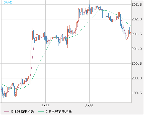Click the 2/25 date axis label
Viewport: 144px width, 115px height.
(45, 106)
